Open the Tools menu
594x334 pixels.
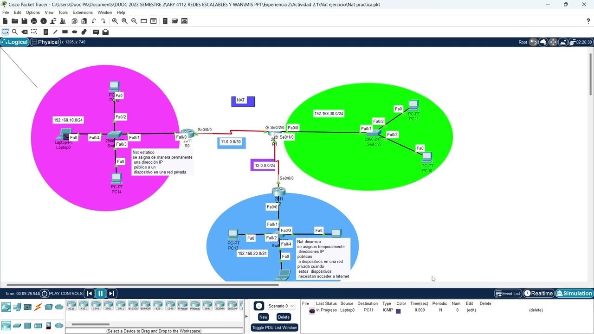63,13
